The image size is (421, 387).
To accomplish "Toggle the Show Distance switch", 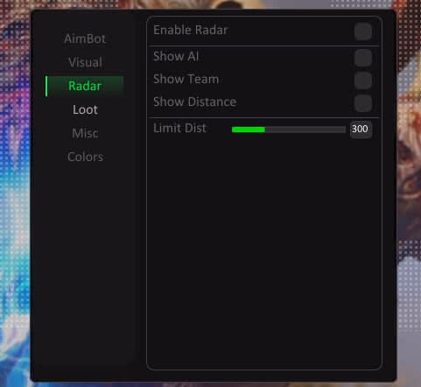I will point(363,103).
